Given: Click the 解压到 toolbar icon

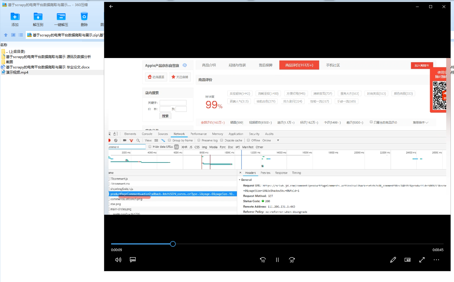Looking at the screenshot, I should 38,17.
